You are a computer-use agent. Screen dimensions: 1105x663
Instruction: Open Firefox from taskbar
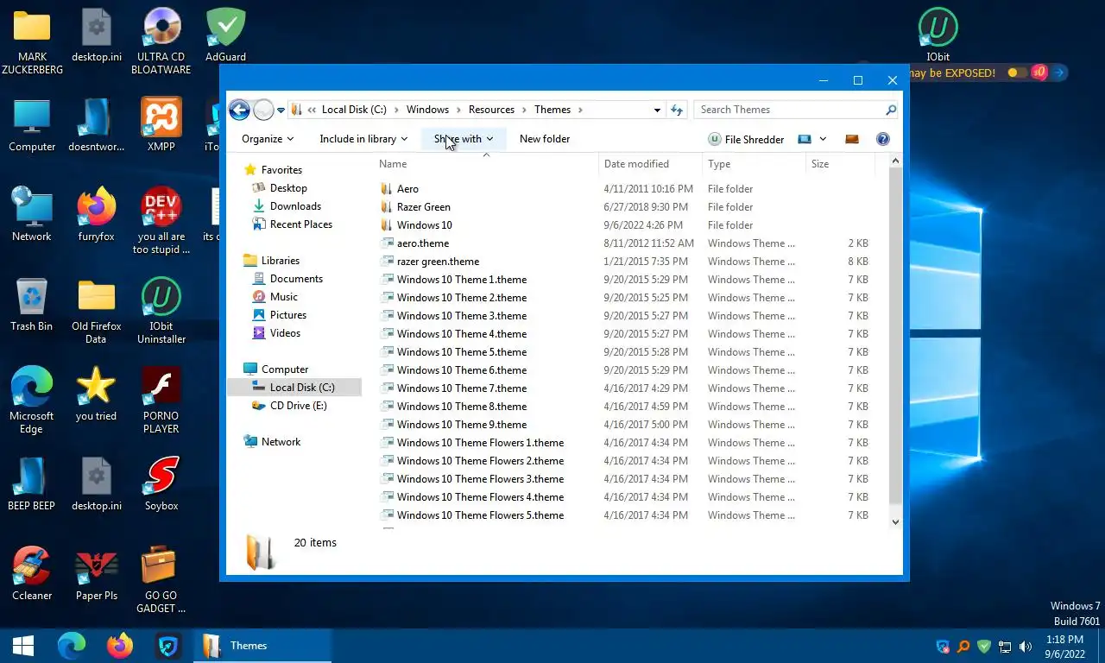pyautogui.click(x=120, y=646)
